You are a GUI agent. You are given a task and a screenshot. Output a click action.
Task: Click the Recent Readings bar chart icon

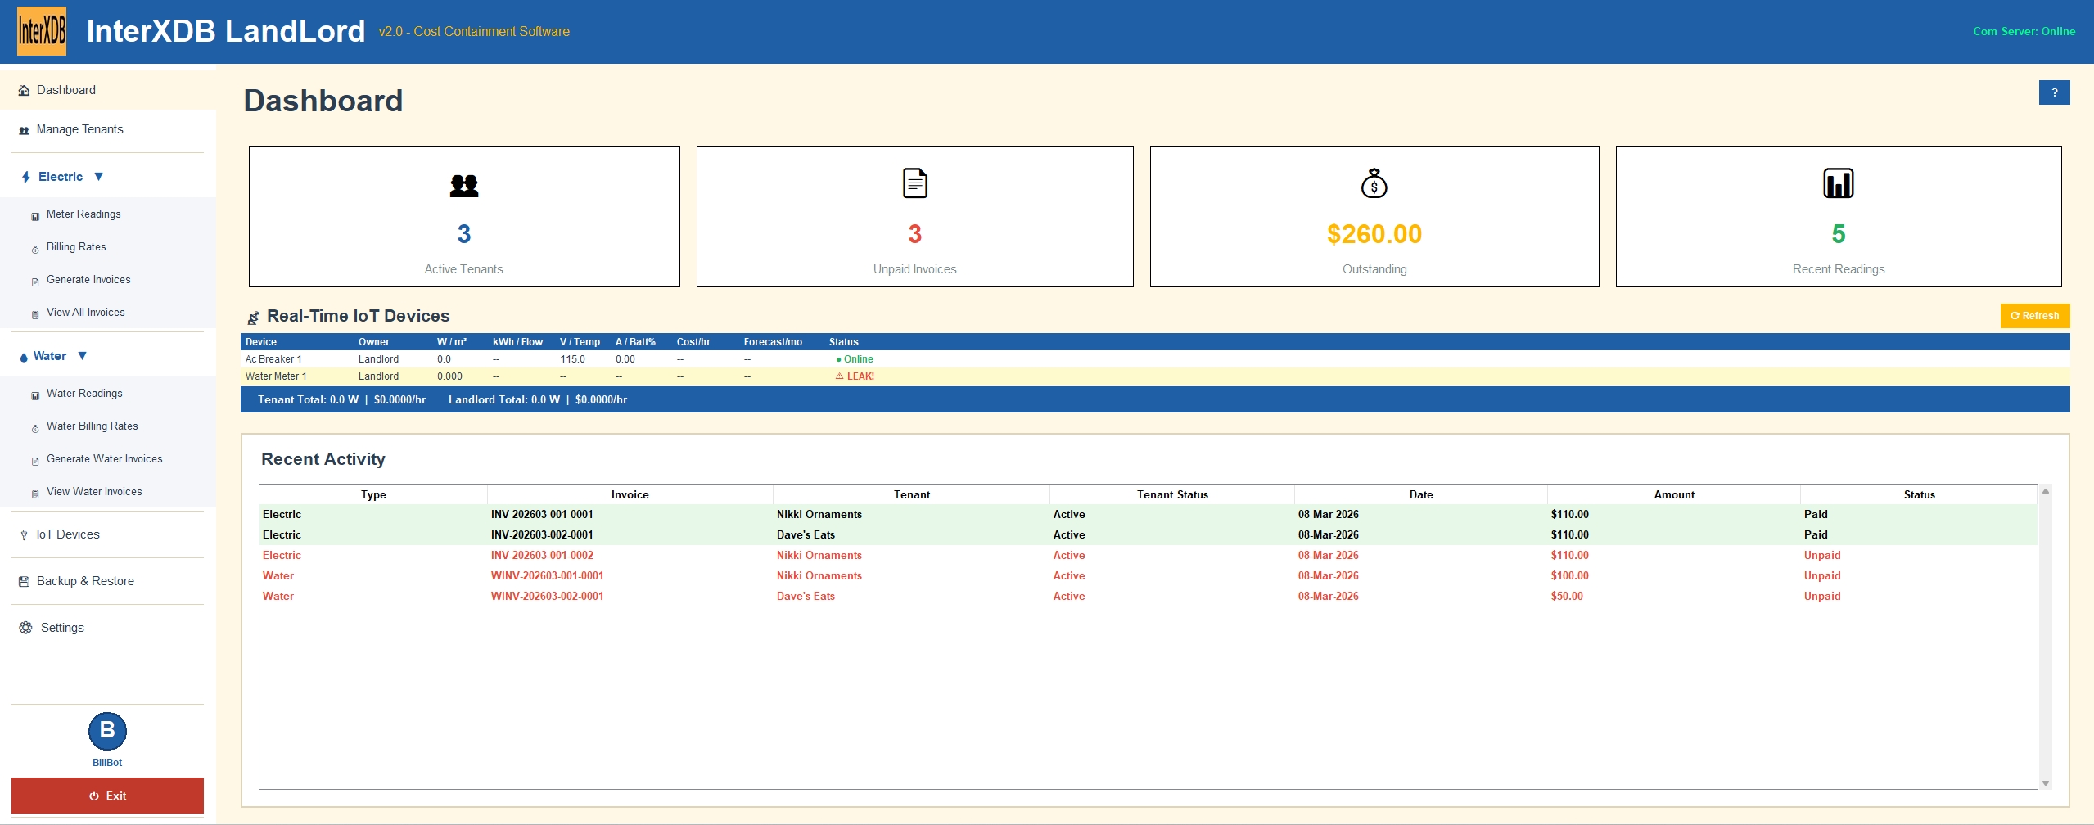tap(1839, 183)
